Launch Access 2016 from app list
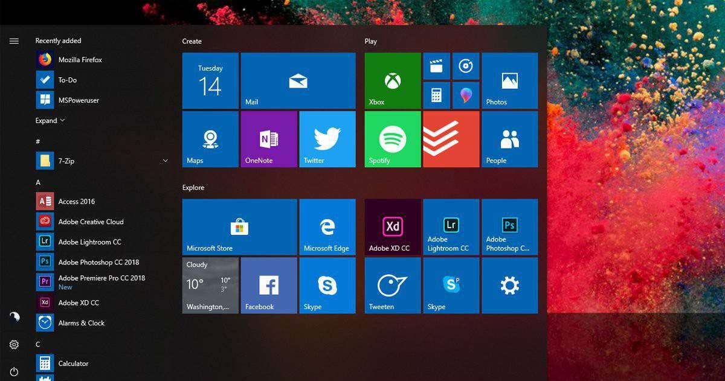The image size is (725, 381). (x=101, y=202)
